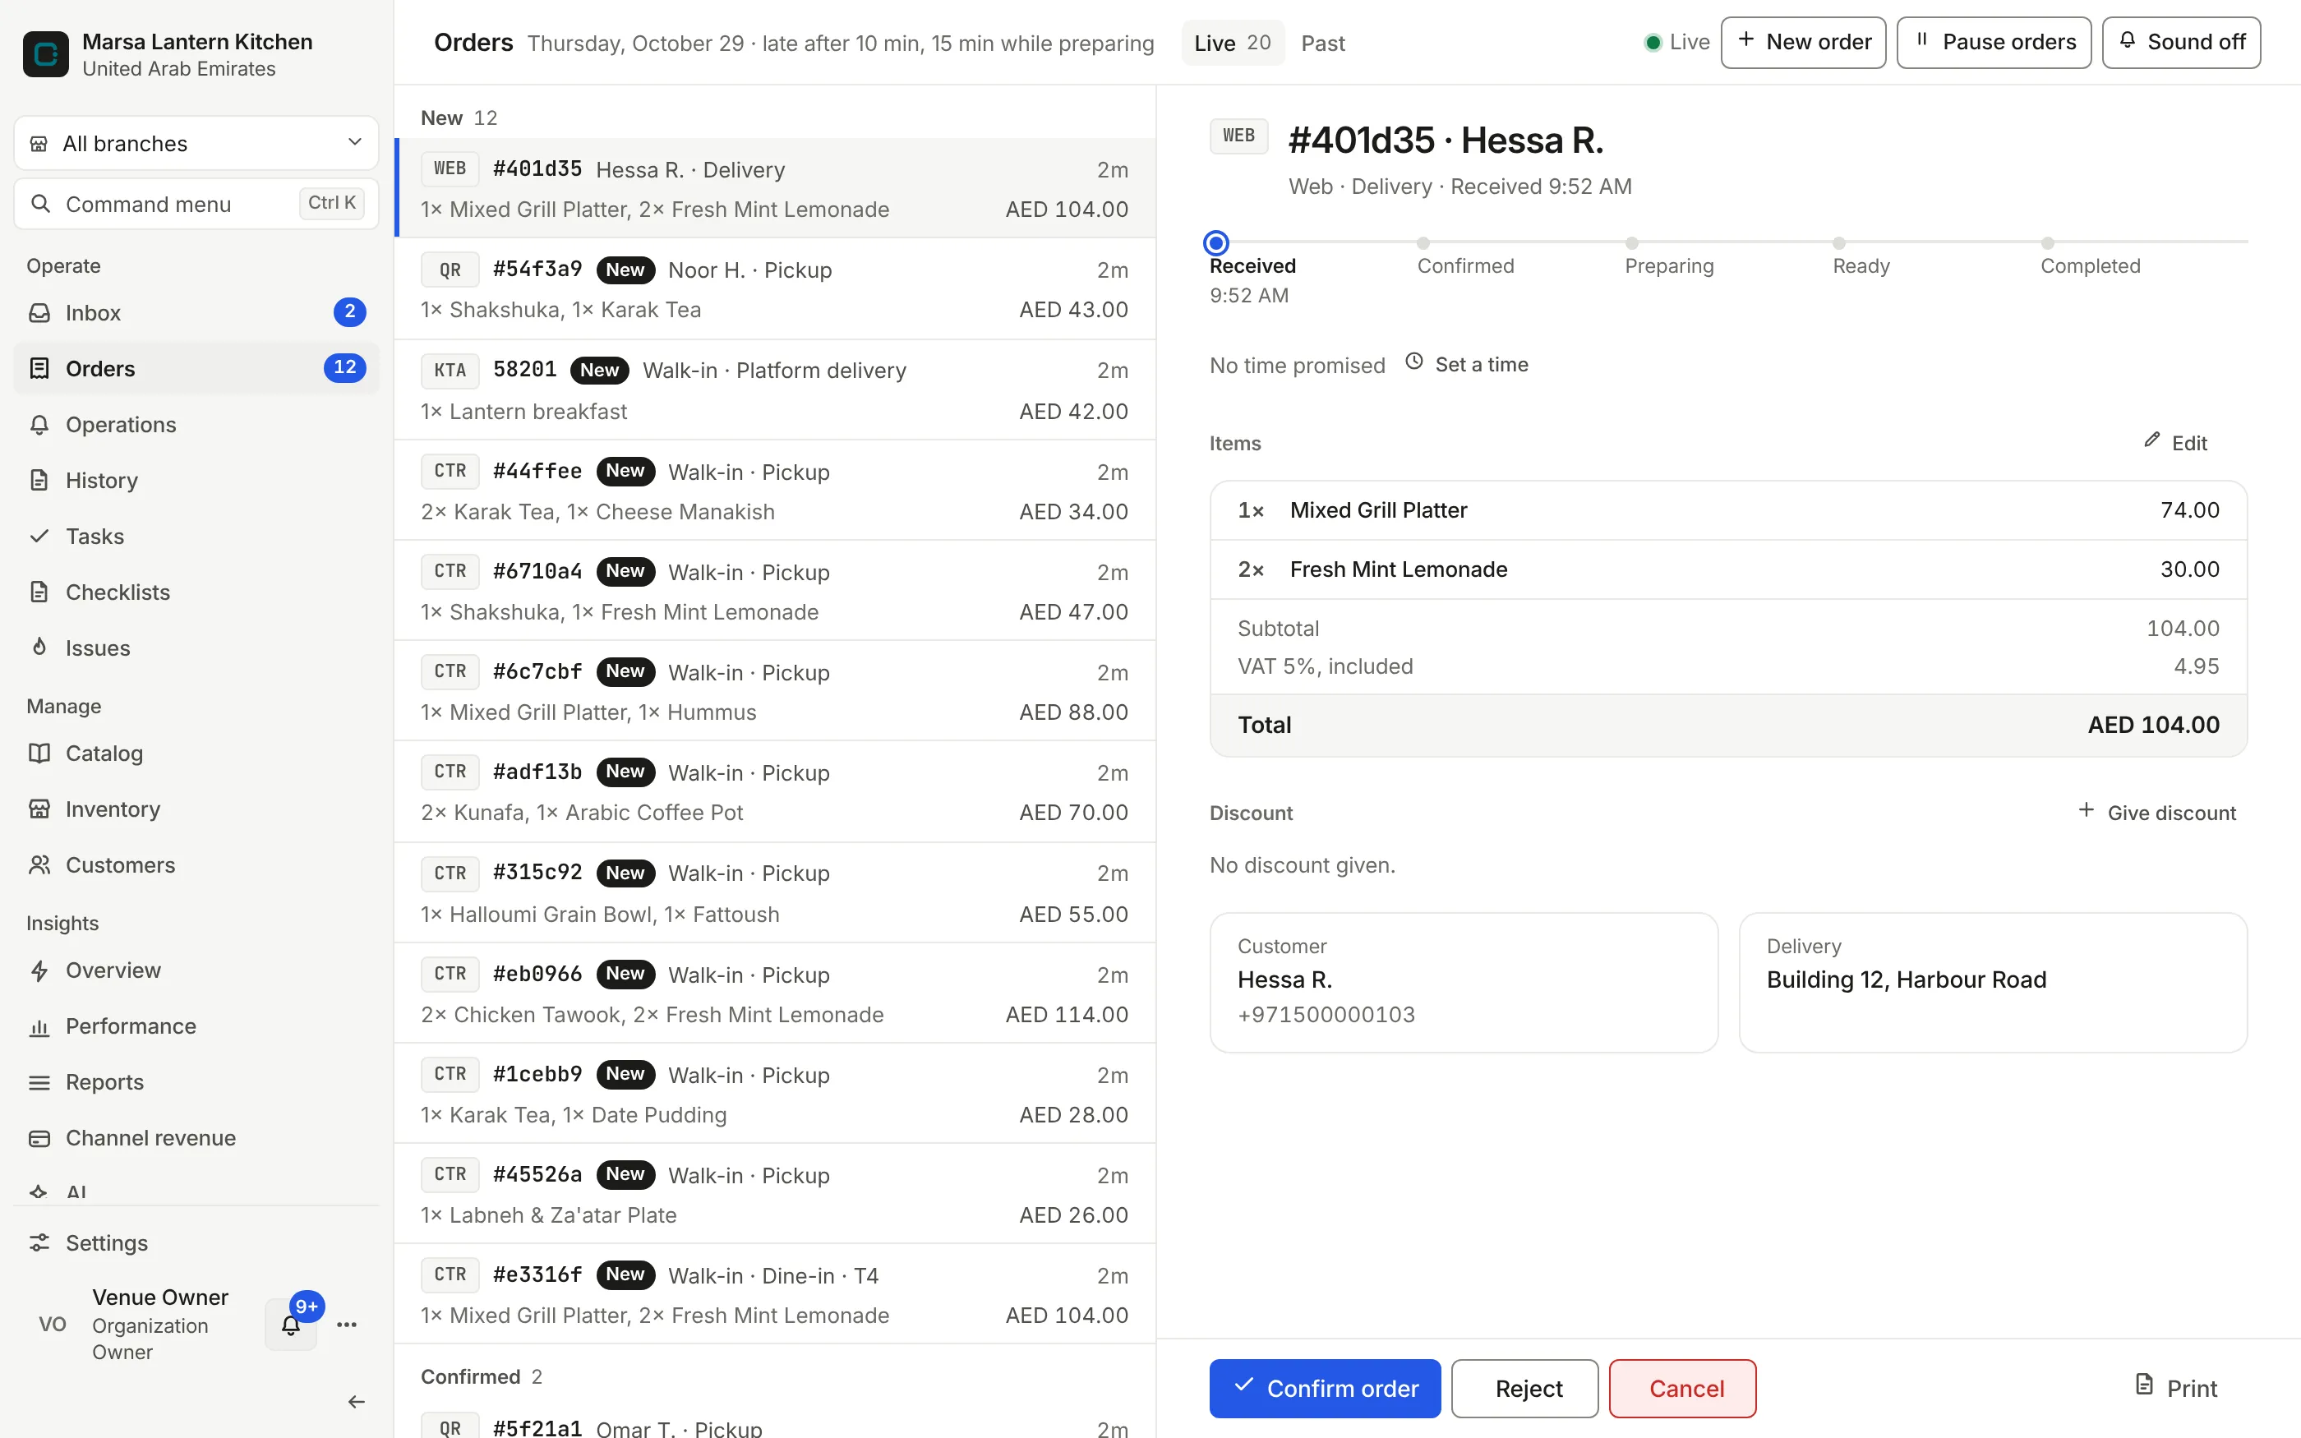Open the Tasks page
The width and height of the screenshot is (2301, 1438).
tap(196, 537)
